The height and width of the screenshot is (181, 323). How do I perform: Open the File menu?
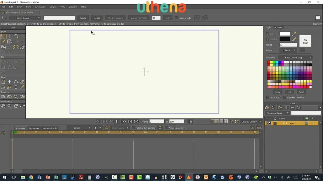click(3, 7)
